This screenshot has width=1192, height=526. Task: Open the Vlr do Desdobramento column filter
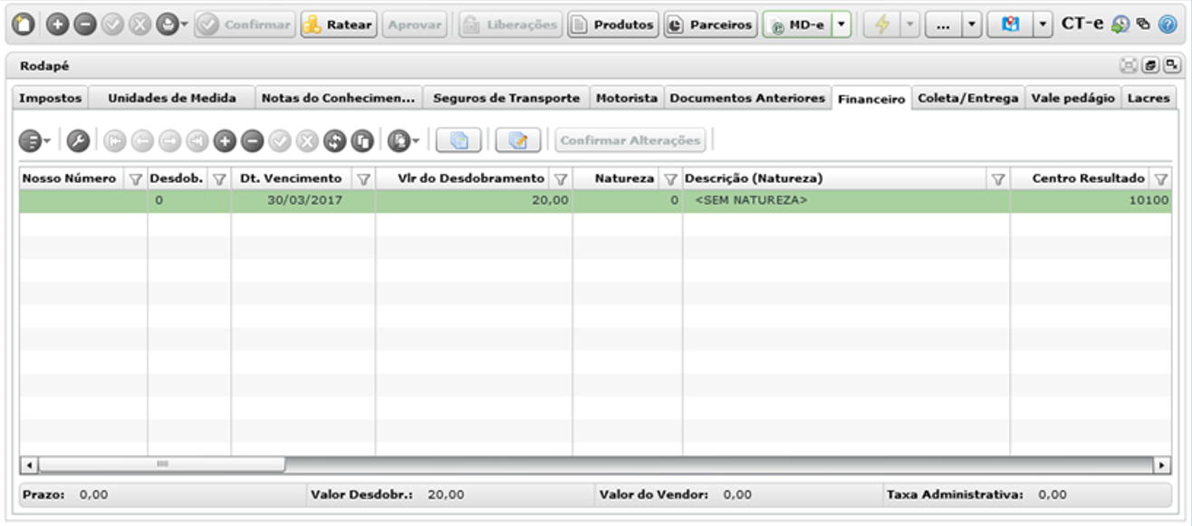pos(560,179)
